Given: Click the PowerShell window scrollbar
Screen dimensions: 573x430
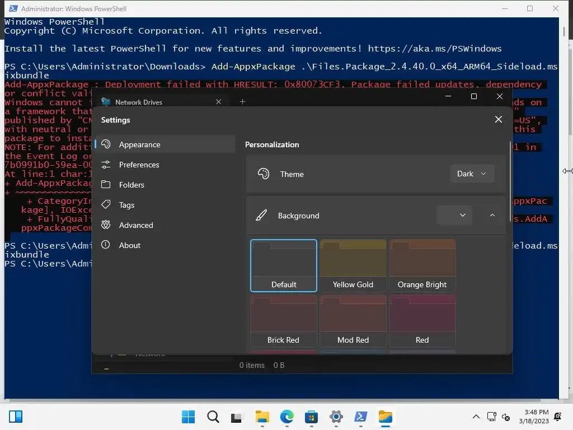Looking at the screenshot, I should point(564,31).
